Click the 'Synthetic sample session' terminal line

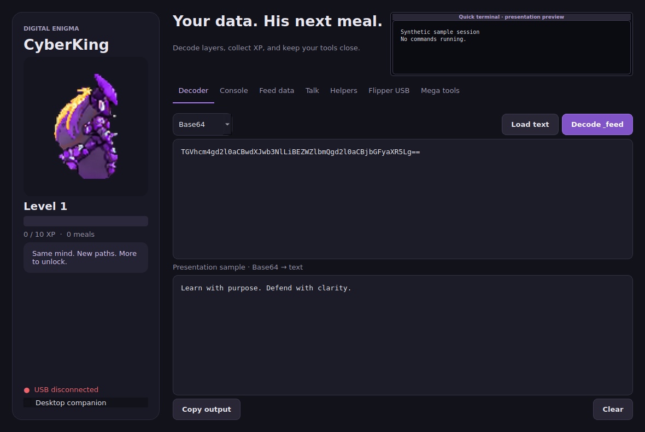[439, 32]
